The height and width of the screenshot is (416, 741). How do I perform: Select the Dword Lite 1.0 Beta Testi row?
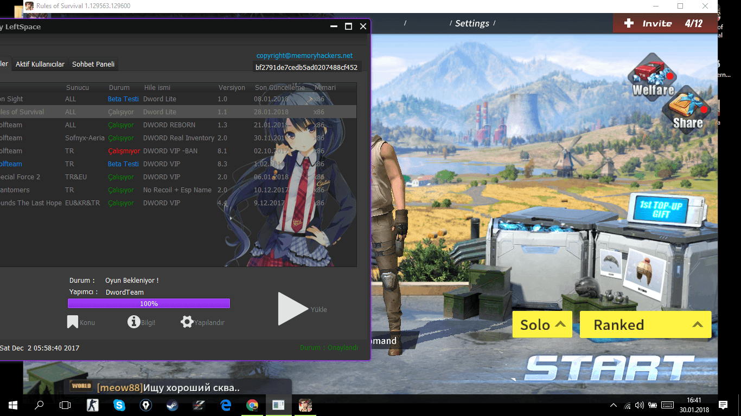178,99
